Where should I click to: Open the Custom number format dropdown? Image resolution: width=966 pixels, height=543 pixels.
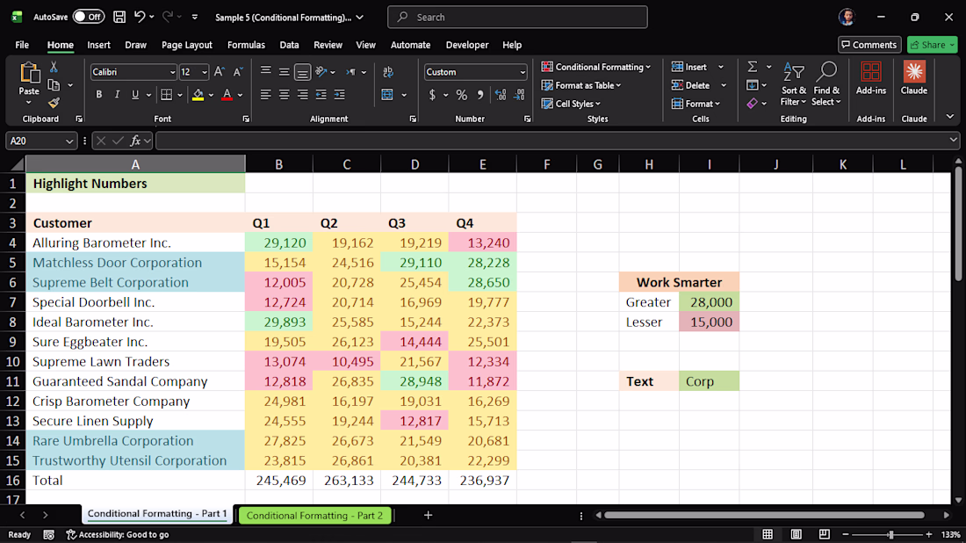[x=522, y=72]
